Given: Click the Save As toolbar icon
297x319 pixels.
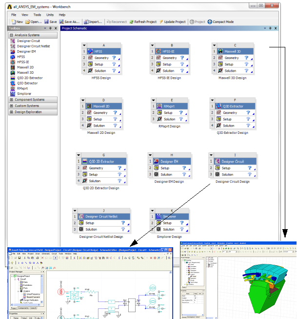Looking at the screenshot, I should 61,22.
